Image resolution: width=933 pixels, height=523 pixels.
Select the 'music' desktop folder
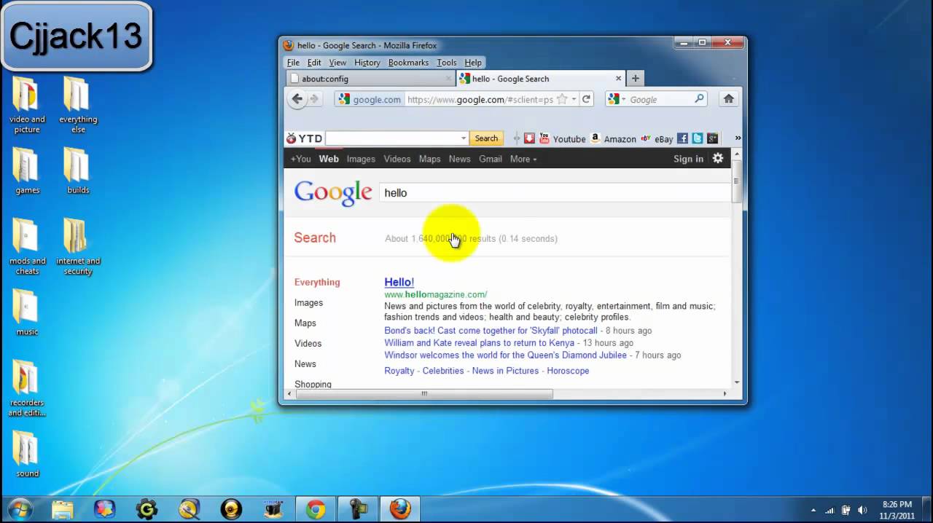click(x=27, y=312)
